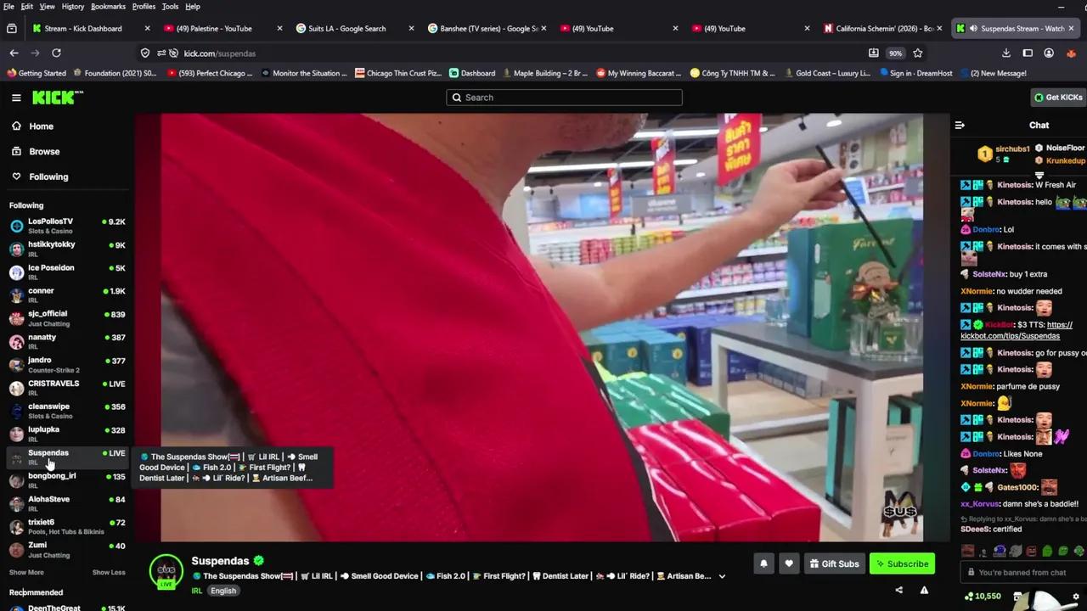
Task: Click Show Less under Following list
Action: [x=109, y=573]
